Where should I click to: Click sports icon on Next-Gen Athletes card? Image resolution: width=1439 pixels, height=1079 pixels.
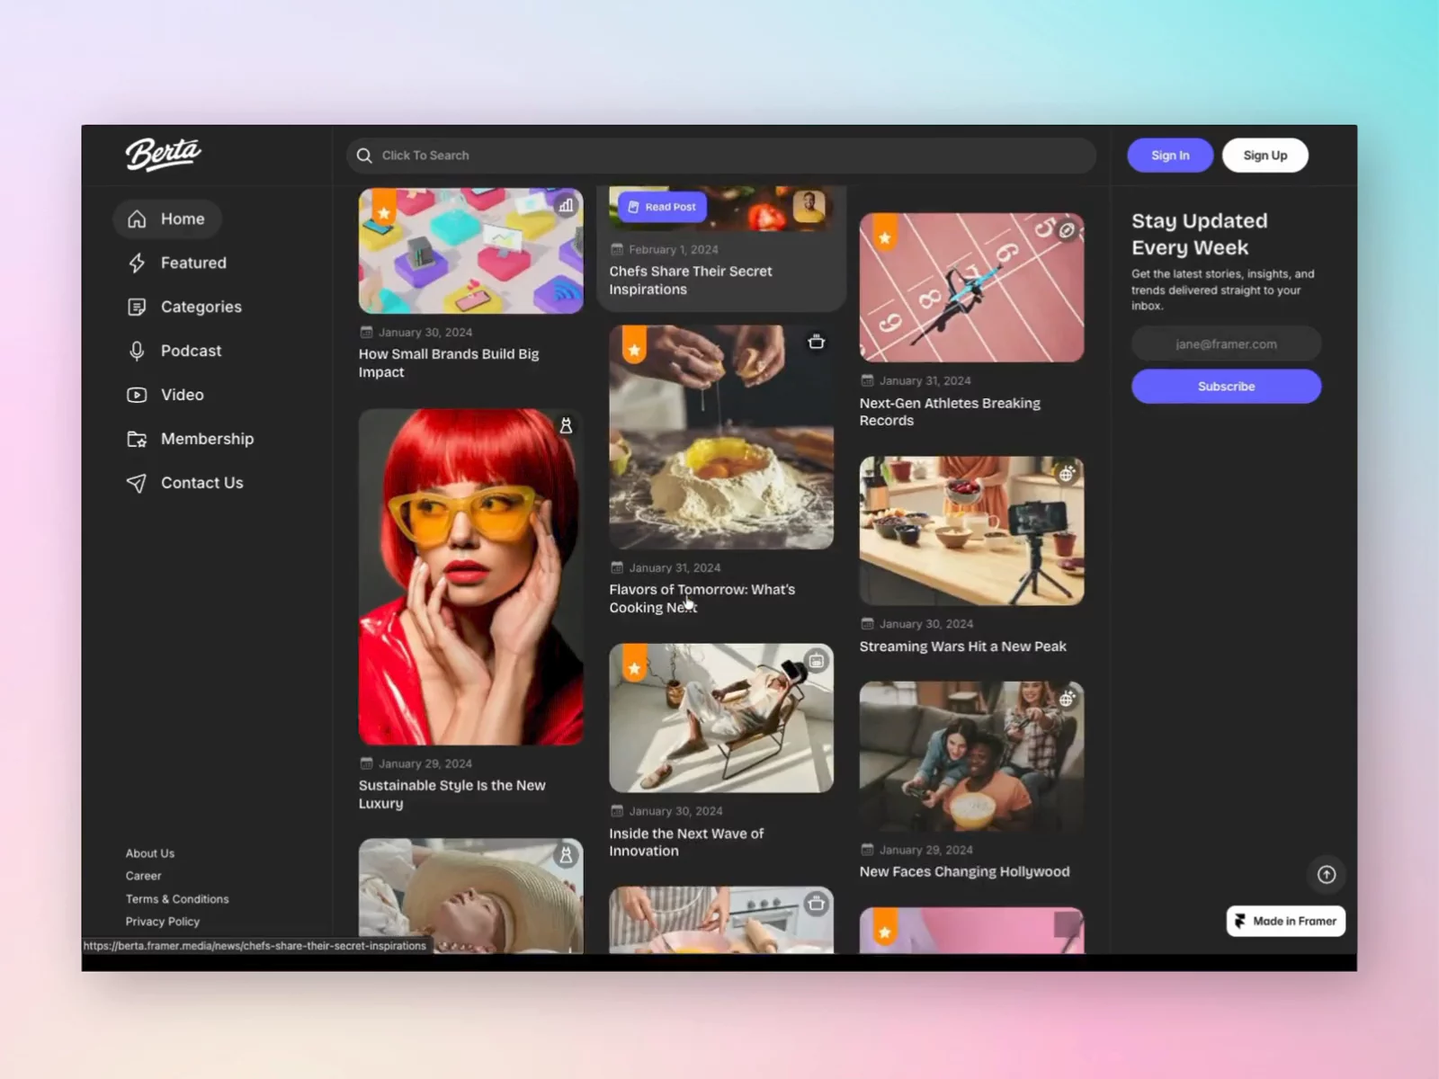1067,230
